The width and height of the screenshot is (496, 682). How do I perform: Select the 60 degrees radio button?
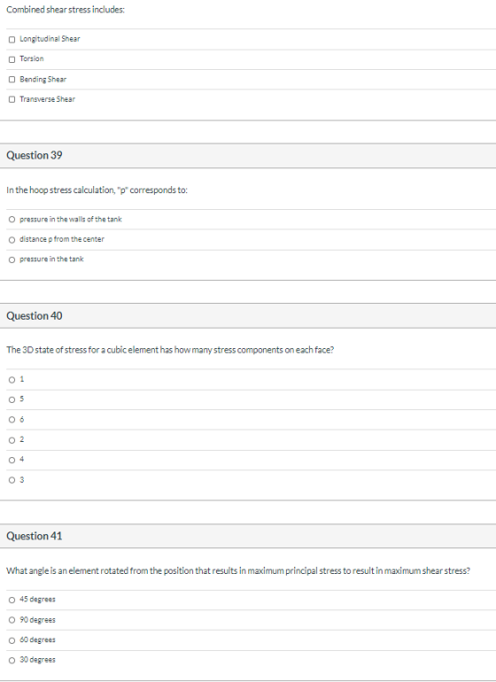point(12,640)
